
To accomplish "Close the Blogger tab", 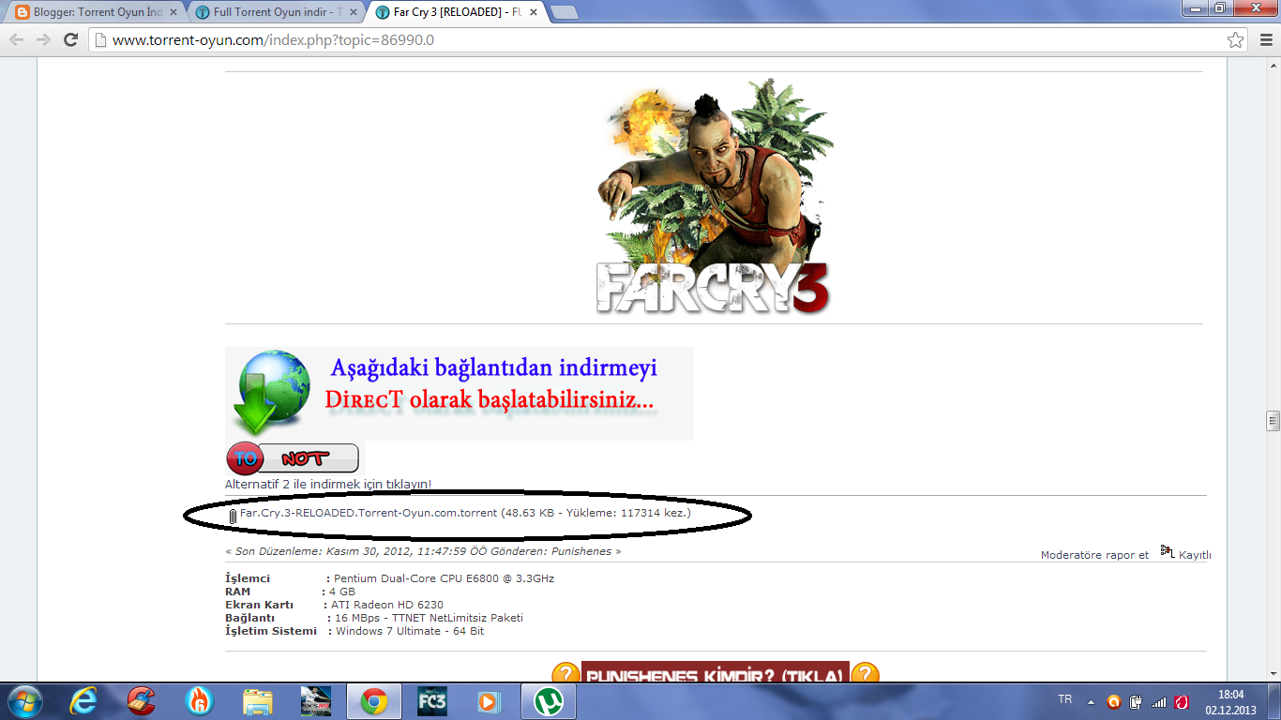I will click(173, 13).
